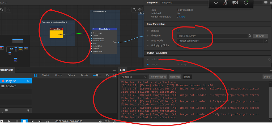Click the pan arrows icon in graph
This screenshot has height=126, width=272.
pos(140,10)
